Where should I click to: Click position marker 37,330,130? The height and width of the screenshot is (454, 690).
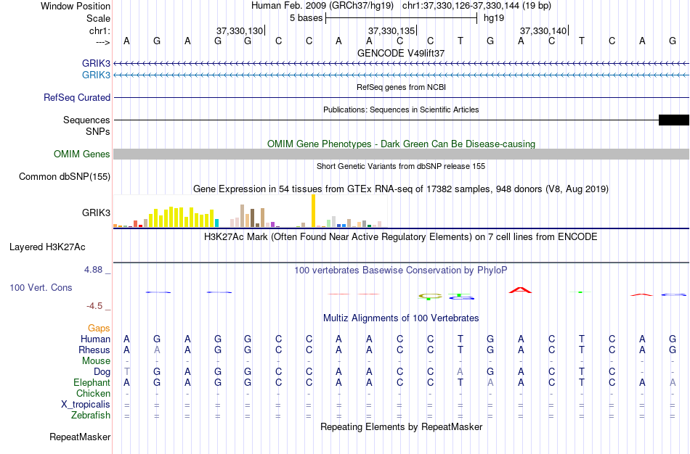pyautogui.click(x=240, y=30)
